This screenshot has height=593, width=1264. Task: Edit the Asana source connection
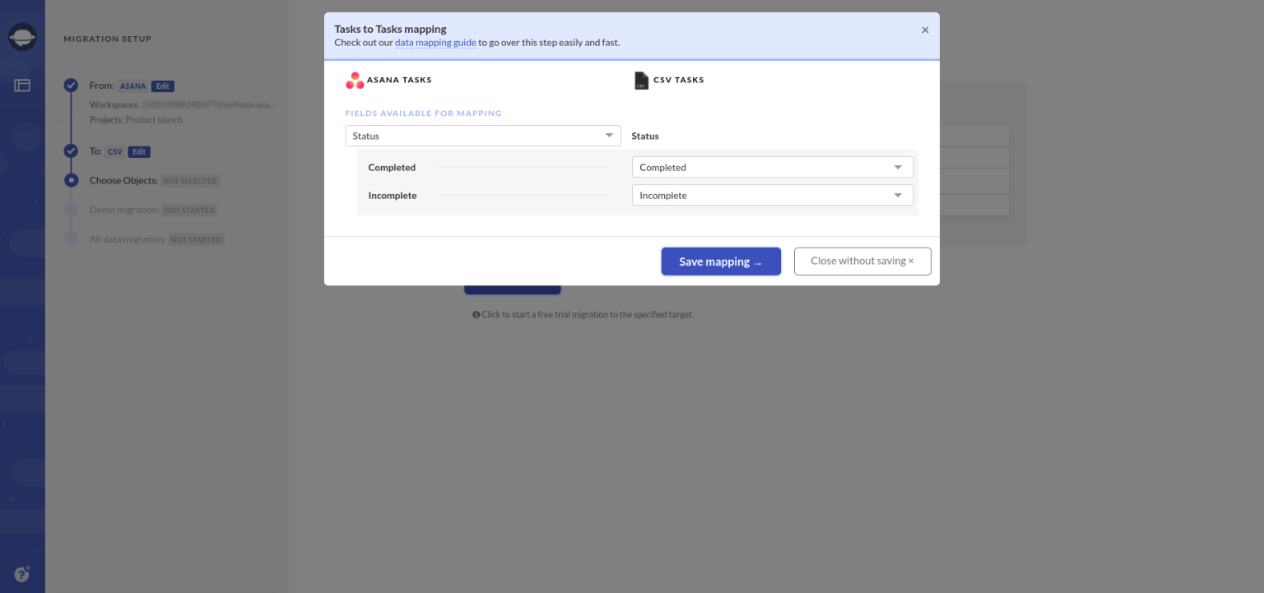[163, 86]
